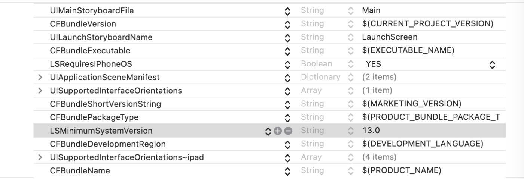Open key stepper for UIMainStoryboardFile
Viewport: 524px width, 179px height.
pos(287,11)
